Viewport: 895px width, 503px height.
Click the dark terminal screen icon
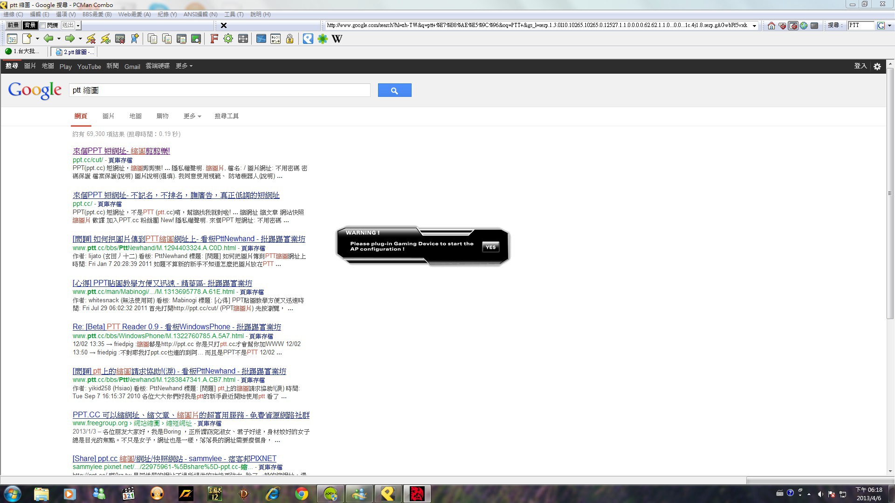pyautogui.click(x=814, y=26)
